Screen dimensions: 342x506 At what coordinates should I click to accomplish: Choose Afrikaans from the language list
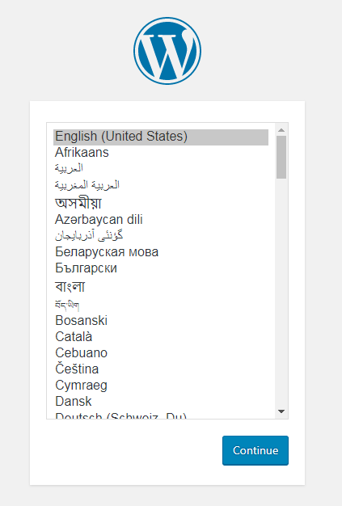click(x=161, y=153)
